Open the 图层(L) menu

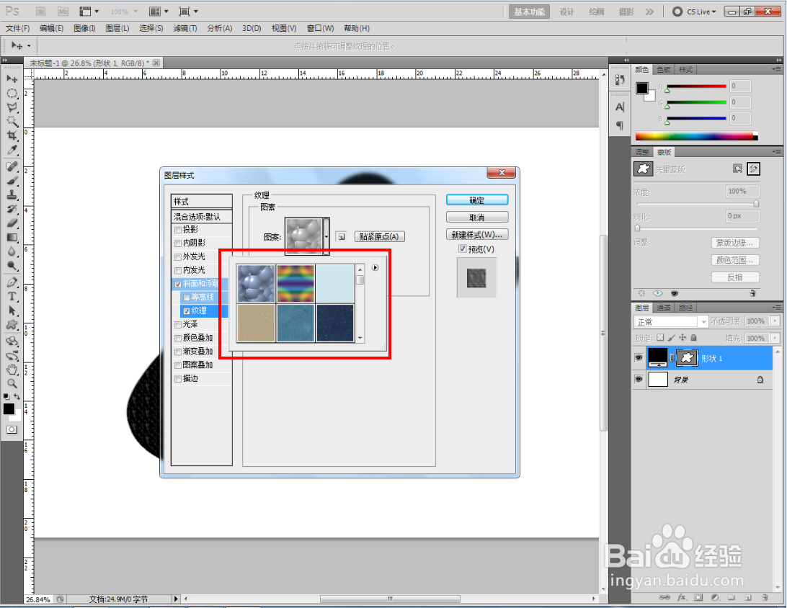[117, 29]
